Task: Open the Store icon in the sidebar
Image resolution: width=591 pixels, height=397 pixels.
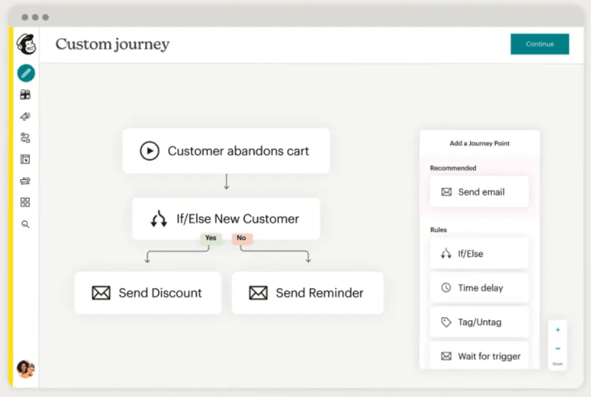Action: click(26, 181)
